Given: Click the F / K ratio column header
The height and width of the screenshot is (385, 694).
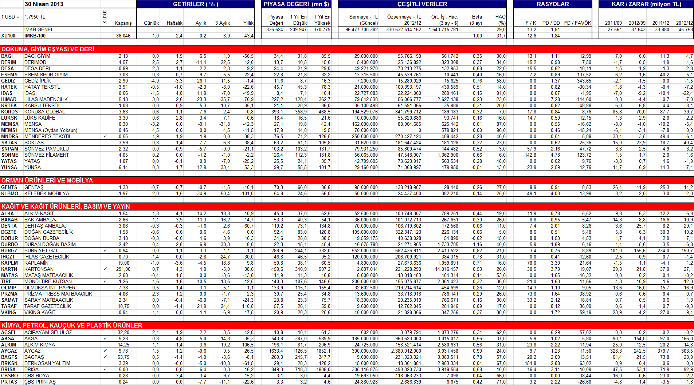Looking at the screenshot, I should tap(531, 23).
